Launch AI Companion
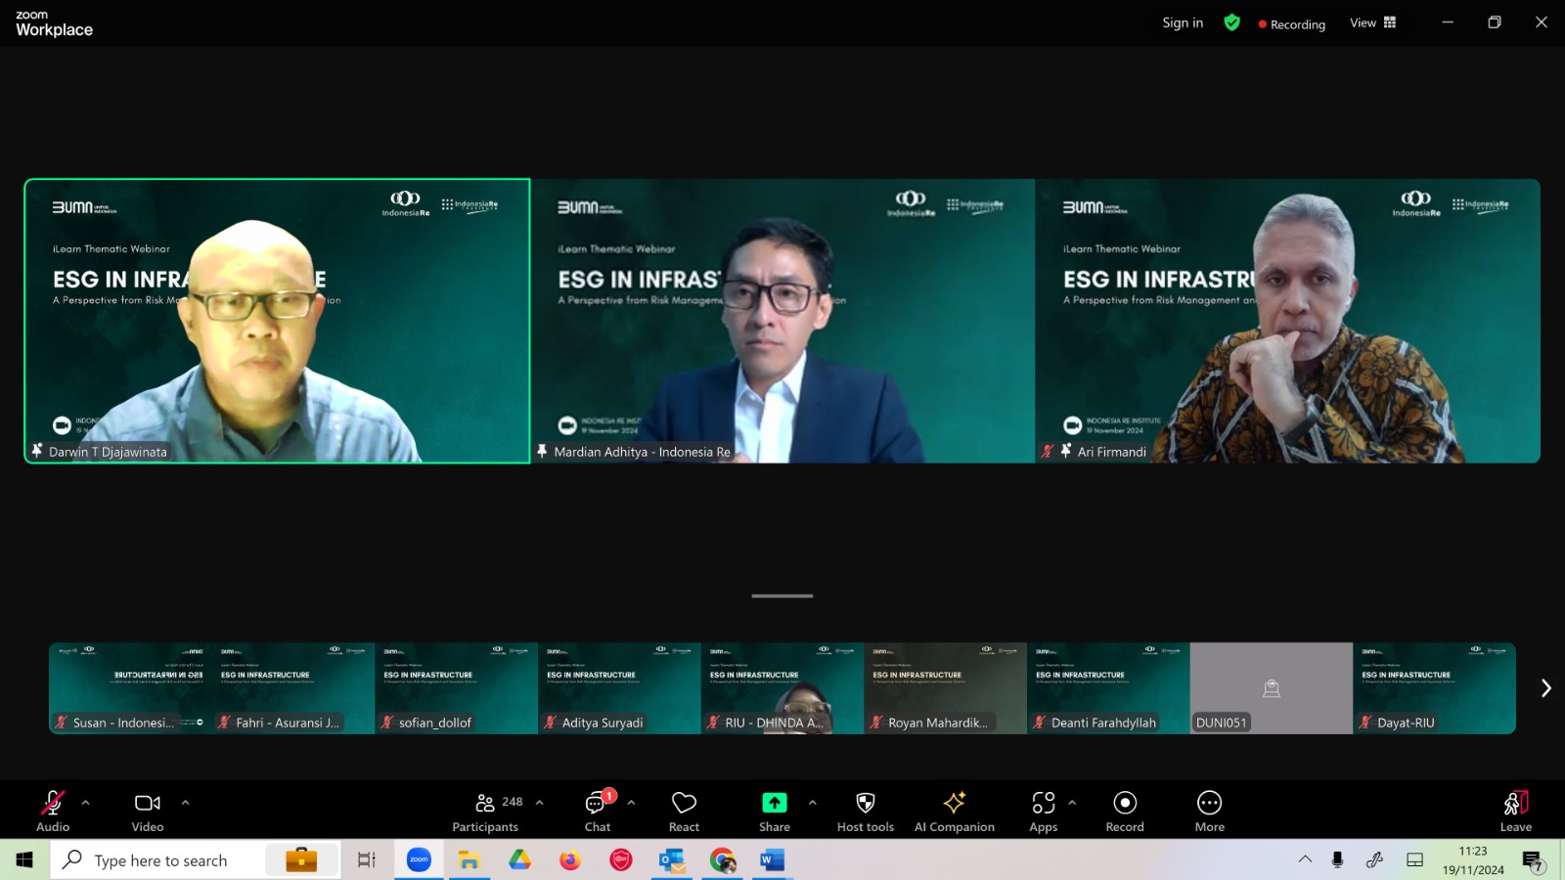 coord(954,812)
